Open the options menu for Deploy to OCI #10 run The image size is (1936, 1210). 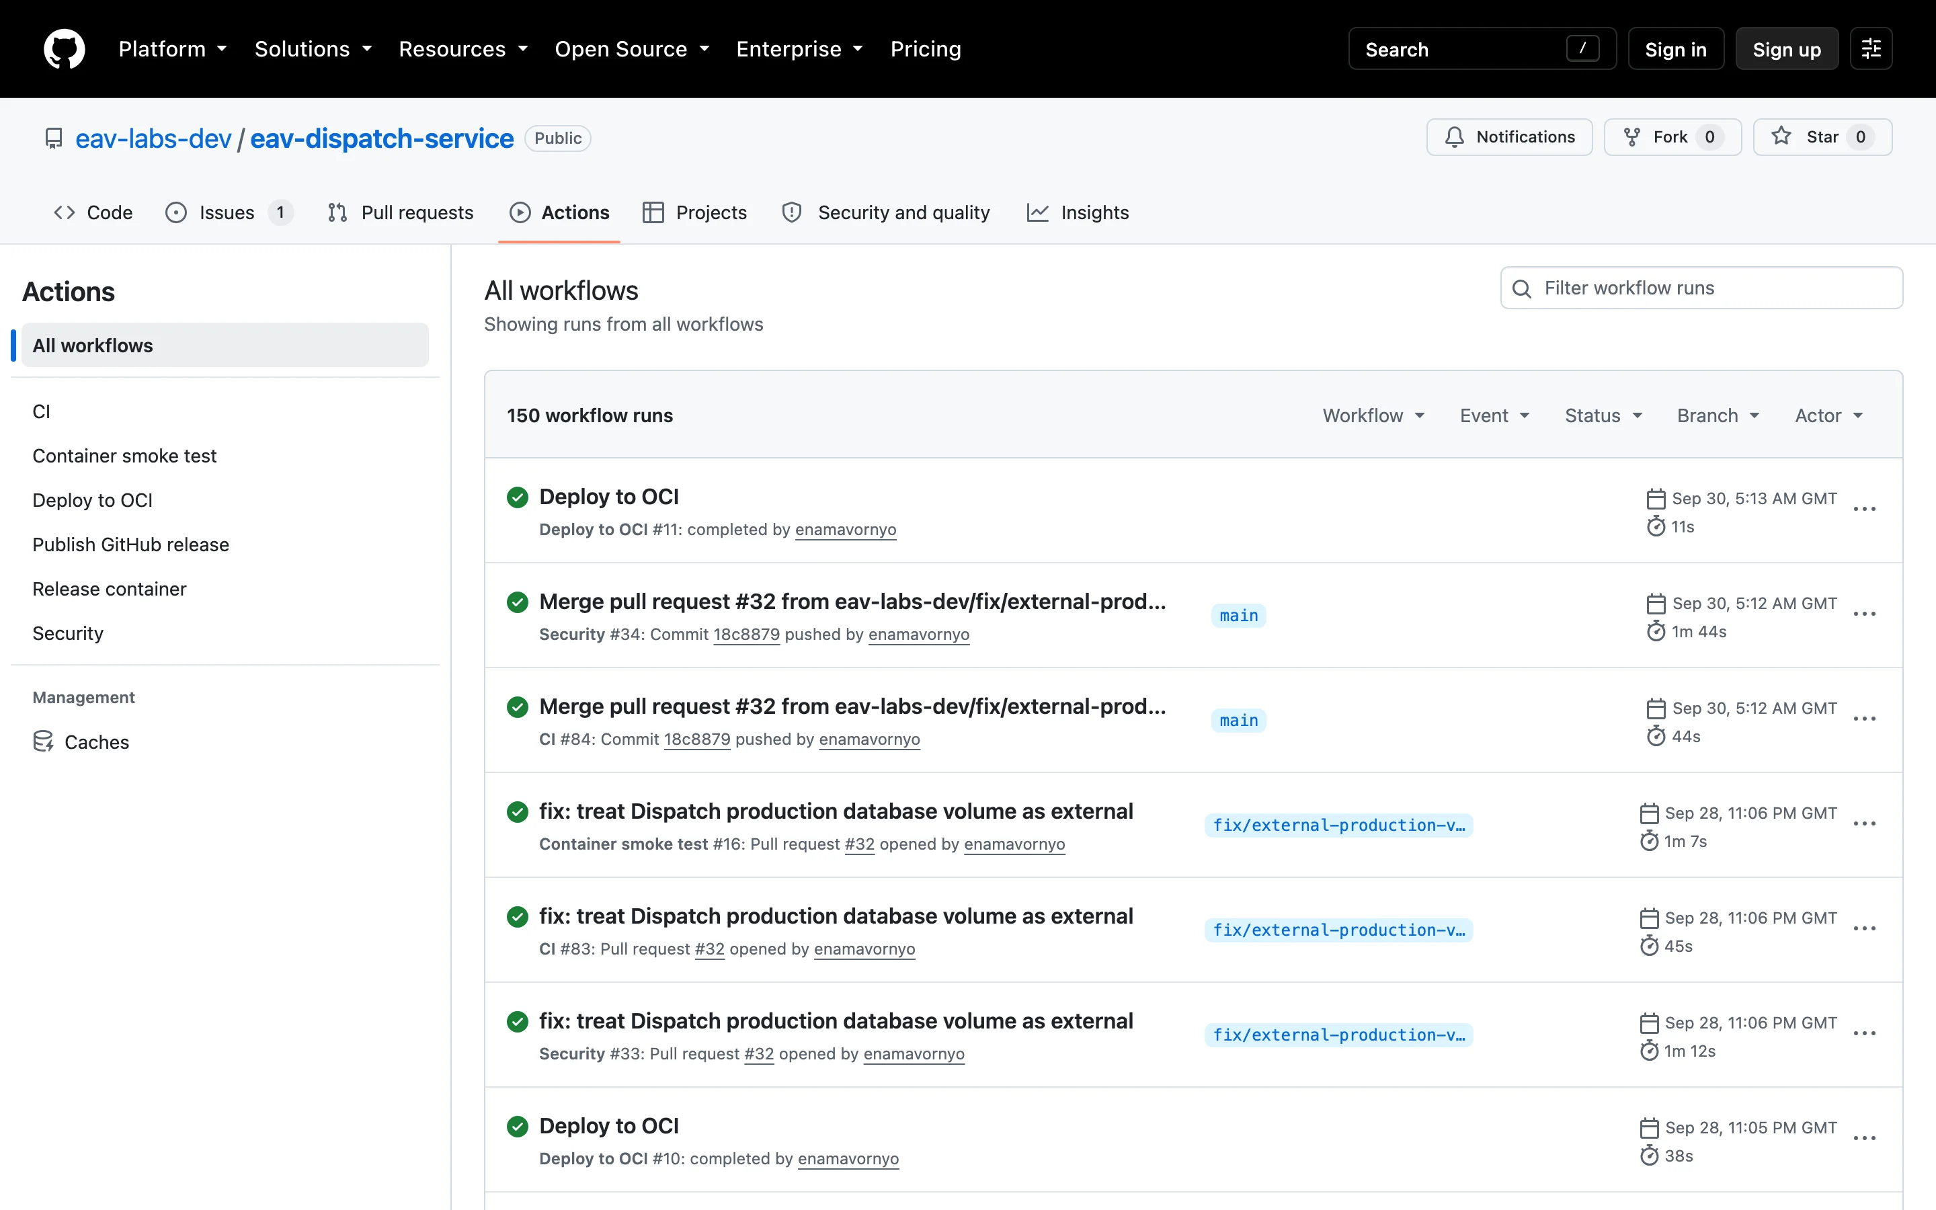[x=1864, y=1138]
